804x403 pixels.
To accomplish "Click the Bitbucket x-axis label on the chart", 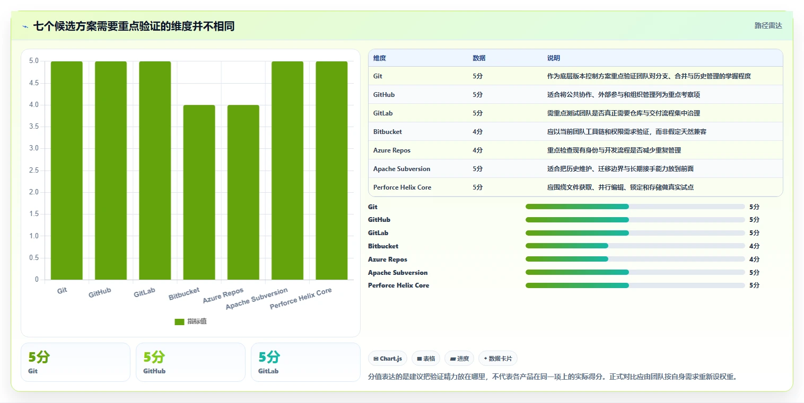I will [184, 294].
